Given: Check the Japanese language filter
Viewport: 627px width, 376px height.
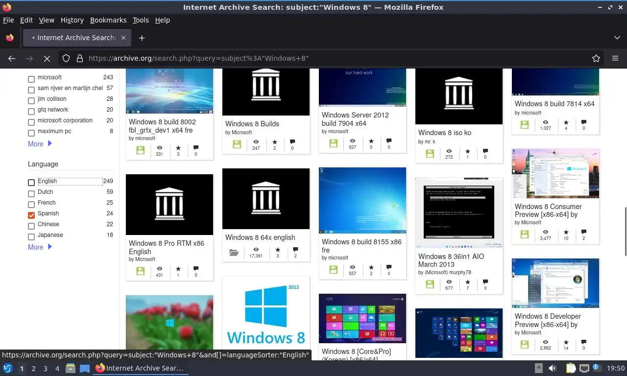Looking at the screenshot, I should [31, 236].
